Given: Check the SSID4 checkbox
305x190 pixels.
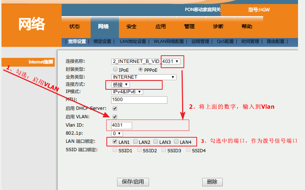Looking at the screenshot, I should 188,150.
